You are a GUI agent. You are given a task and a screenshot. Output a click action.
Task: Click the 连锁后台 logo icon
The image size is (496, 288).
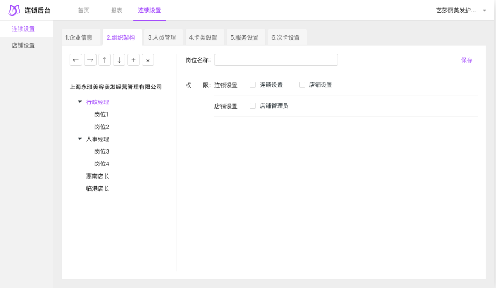[x=14, y=10]
